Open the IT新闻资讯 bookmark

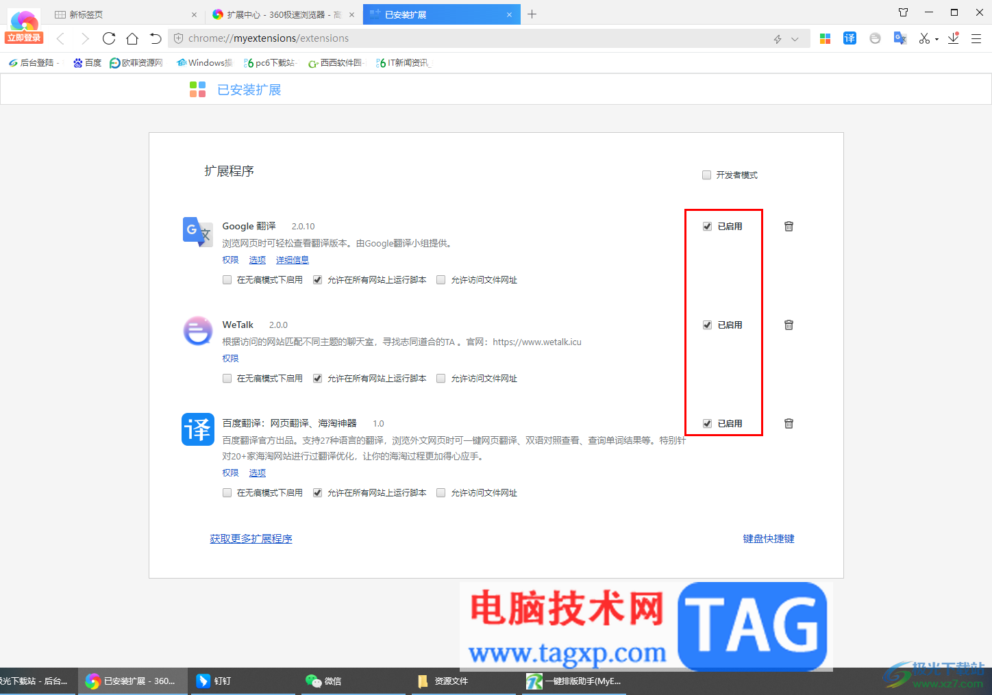click(403, 63)
